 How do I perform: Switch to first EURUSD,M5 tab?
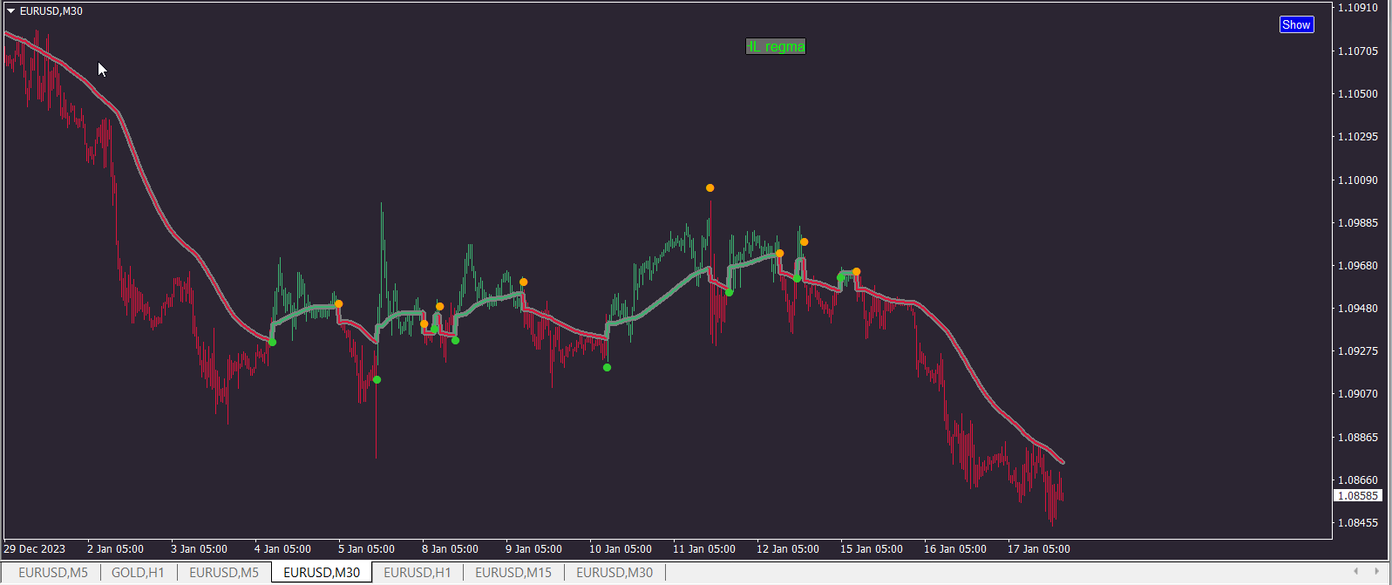53,573
